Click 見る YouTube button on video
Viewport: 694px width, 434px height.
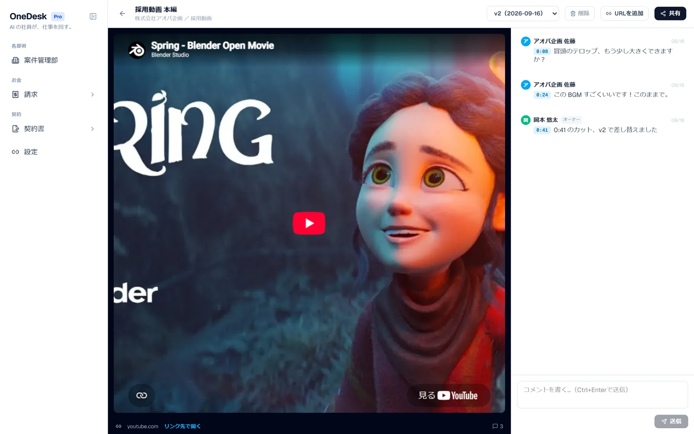pyautogui.click(x=448, y=395)
